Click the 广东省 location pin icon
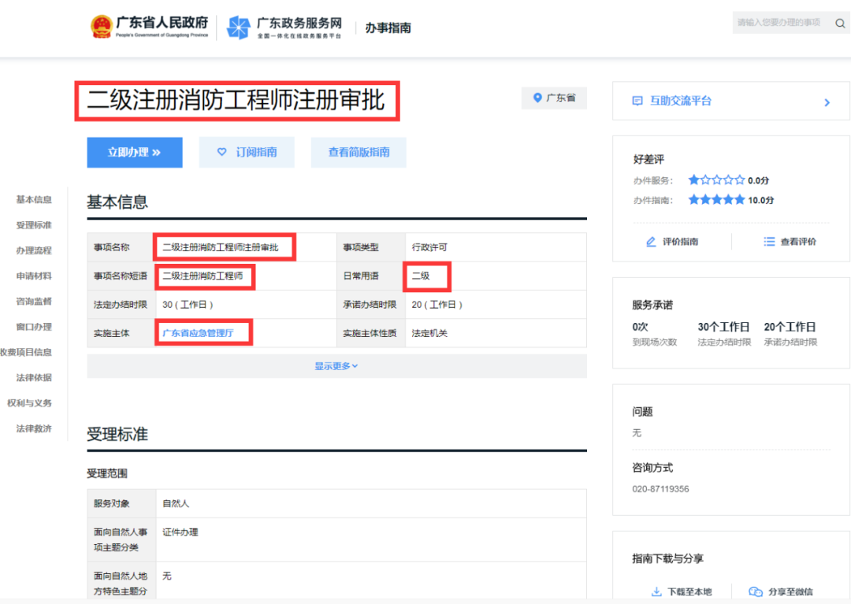Viewport: 851px width, 604px height. point(538,98)
